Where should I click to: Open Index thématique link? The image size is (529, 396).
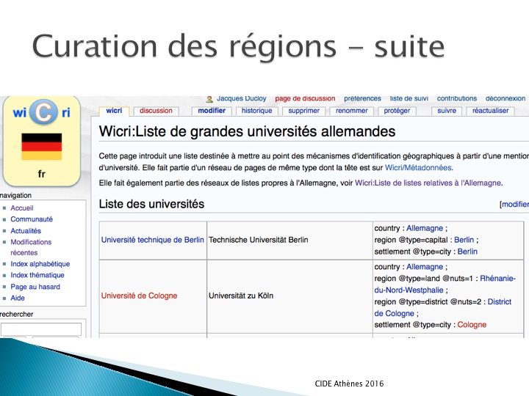[x=37, y=275]
